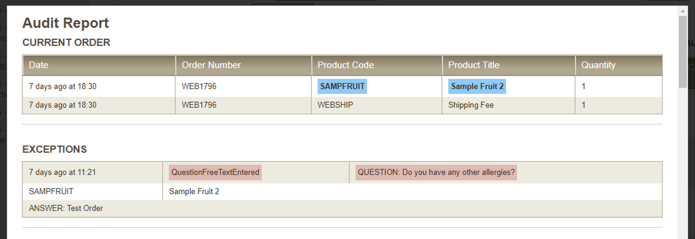Click the allergies QUESTION text highlight

tap(436, 172)
